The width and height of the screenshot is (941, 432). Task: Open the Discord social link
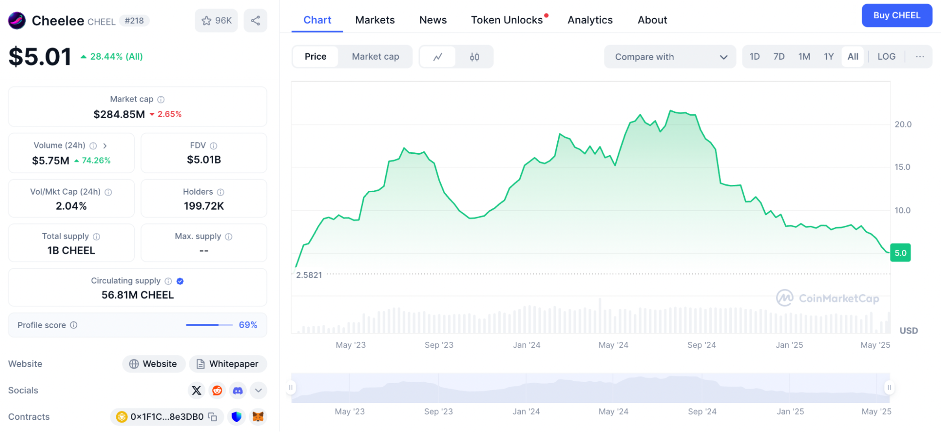[238, 390]
